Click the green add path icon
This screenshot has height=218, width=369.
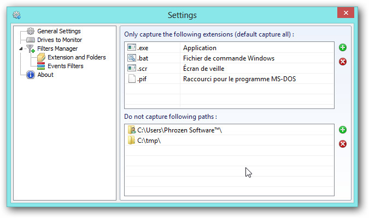click(343, 130)
